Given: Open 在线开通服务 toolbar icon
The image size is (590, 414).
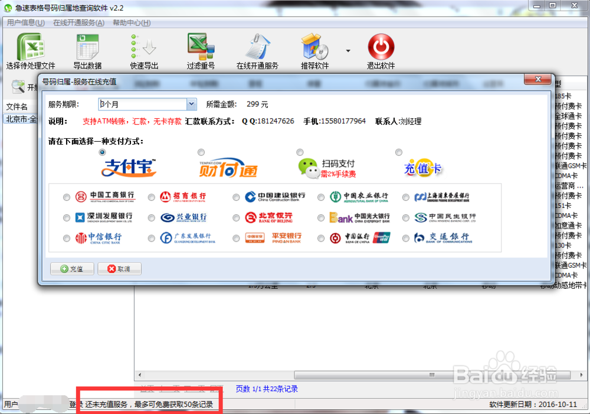Looking at the screenshot, I should [257, 46].
